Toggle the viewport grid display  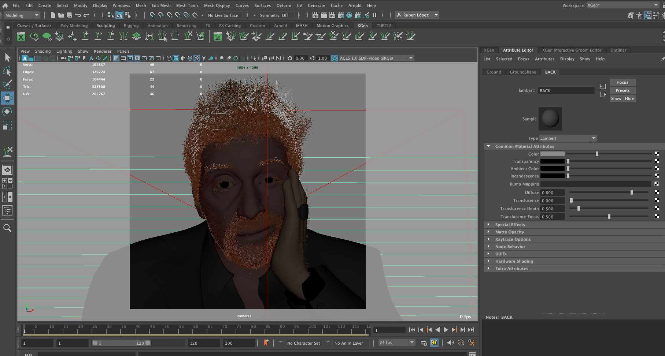(x=116, y=58)
